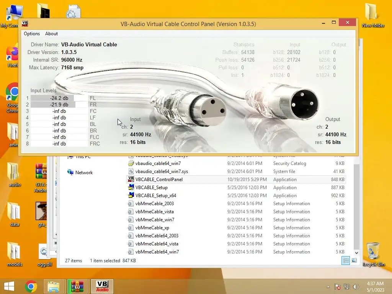This screenshot has width=392, height=294.
Task: Select vbaudio_cable64_win7 catalog file
Action: [x=236, y=163]
